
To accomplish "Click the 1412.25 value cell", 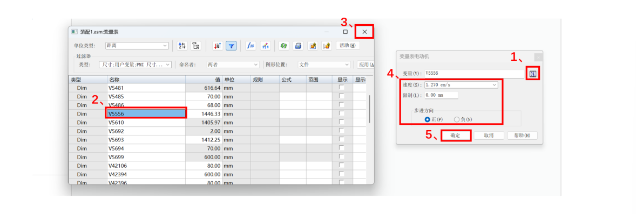I will [x=204, y=140].
